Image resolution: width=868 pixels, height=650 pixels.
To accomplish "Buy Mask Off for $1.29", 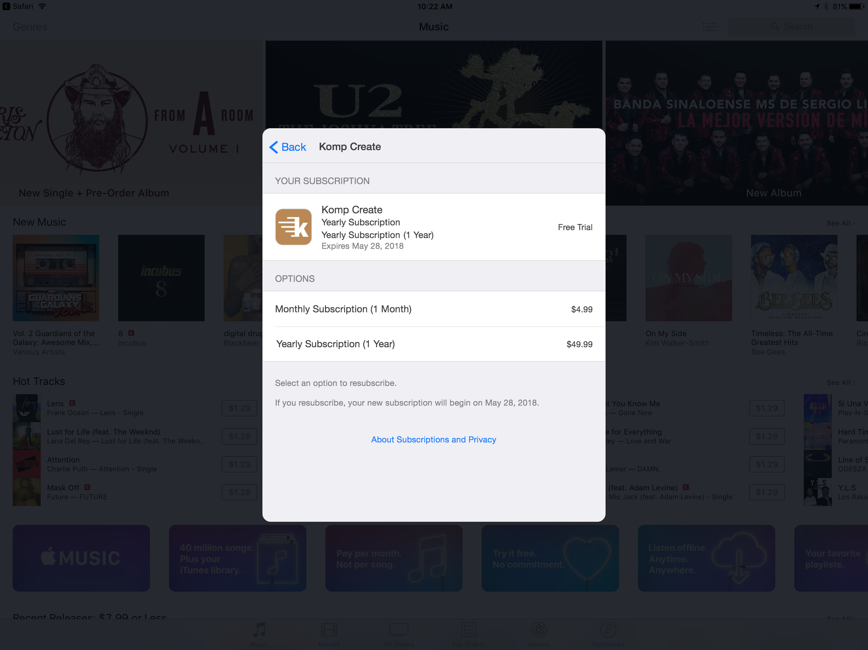I will (239, 493).
